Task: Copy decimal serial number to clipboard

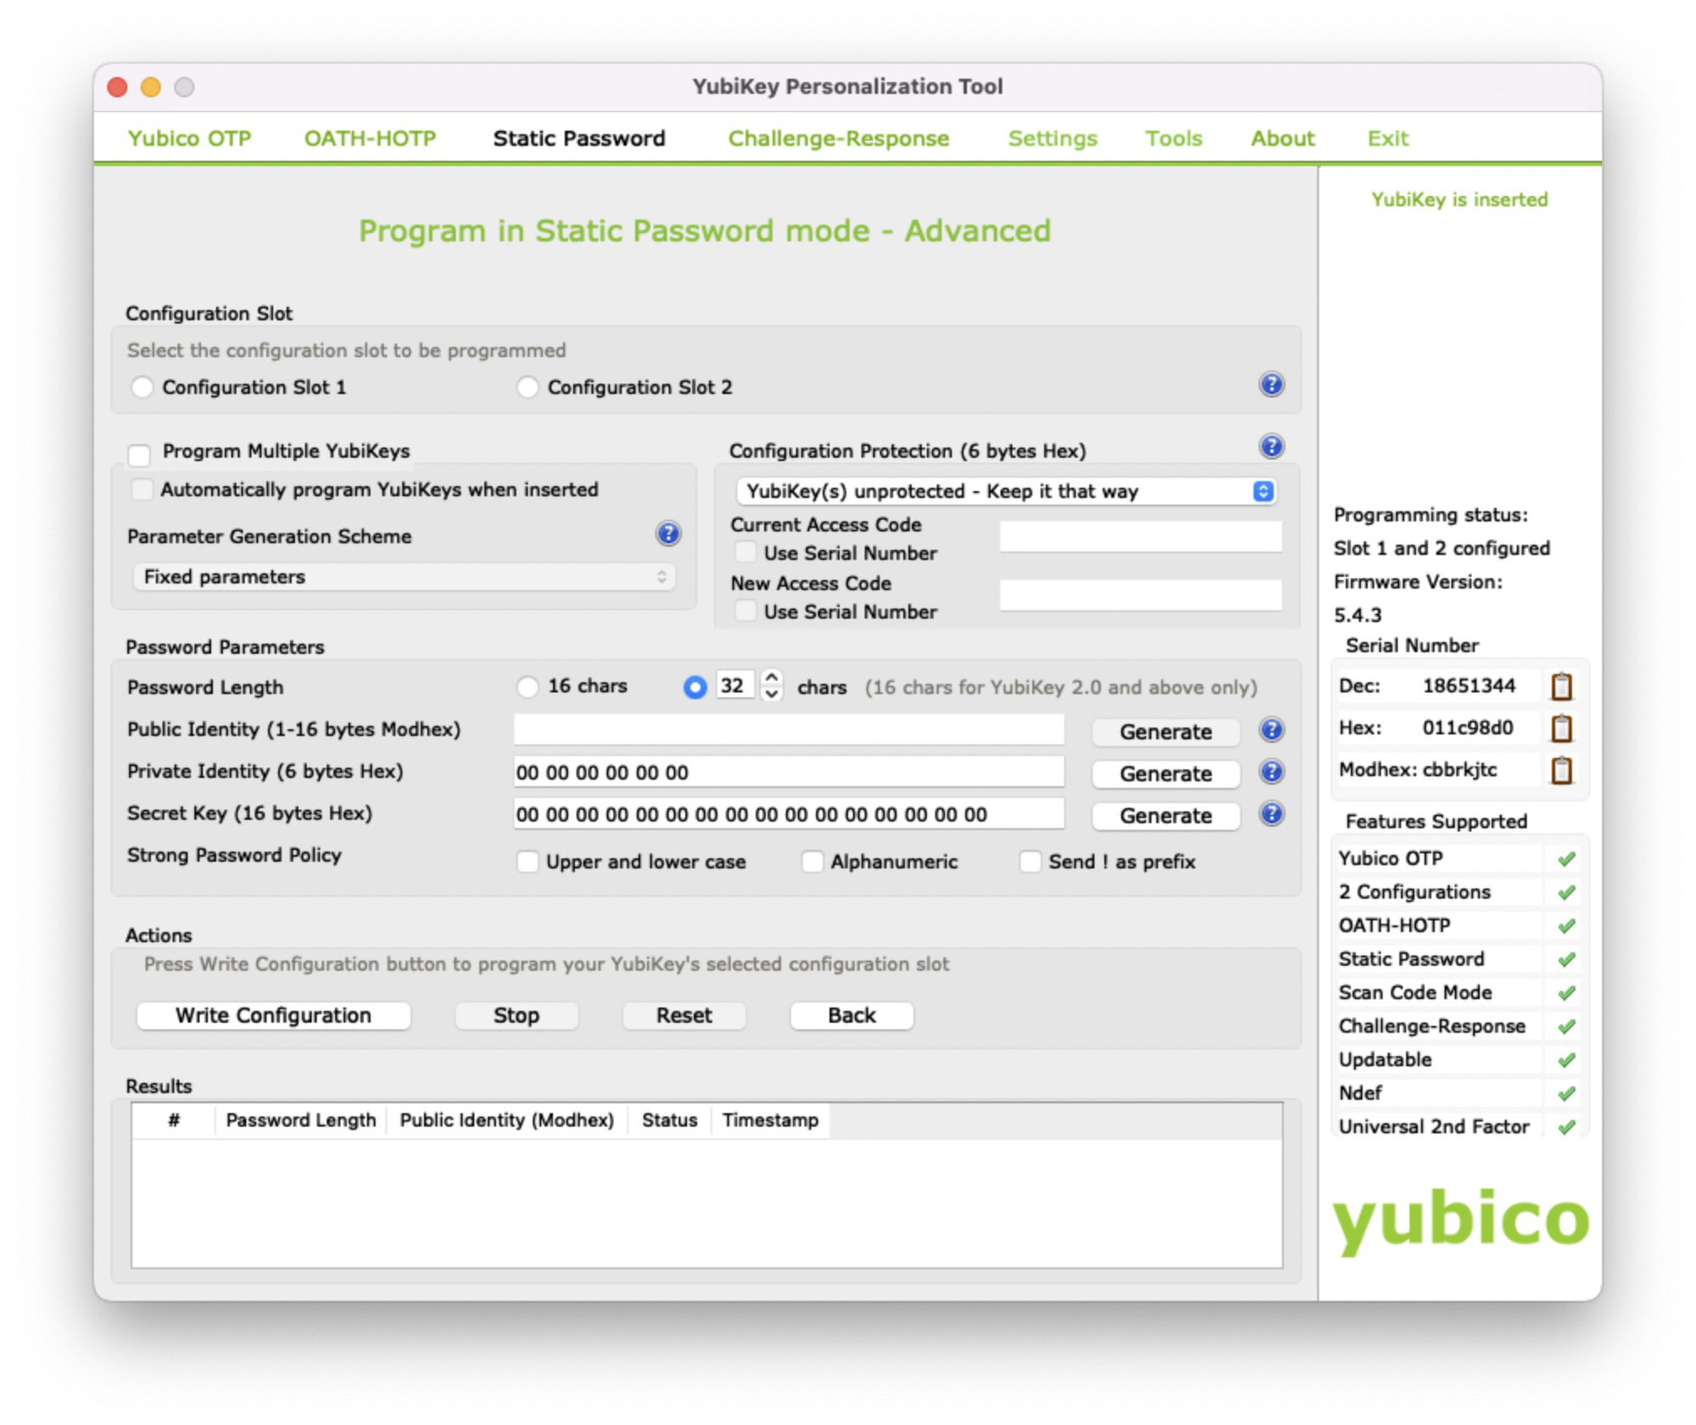Action: pos(1561,685)
